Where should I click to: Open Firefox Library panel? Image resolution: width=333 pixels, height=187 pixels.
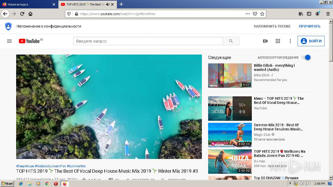301,14
